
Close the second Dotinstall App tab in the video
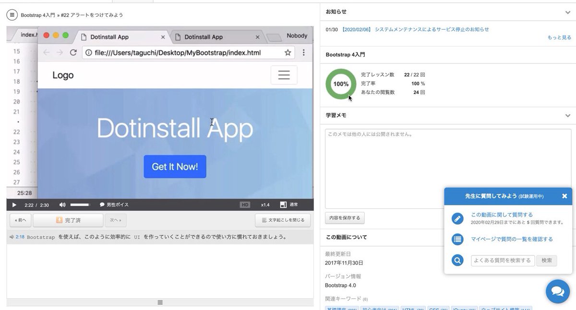click(x=257, y=37)
